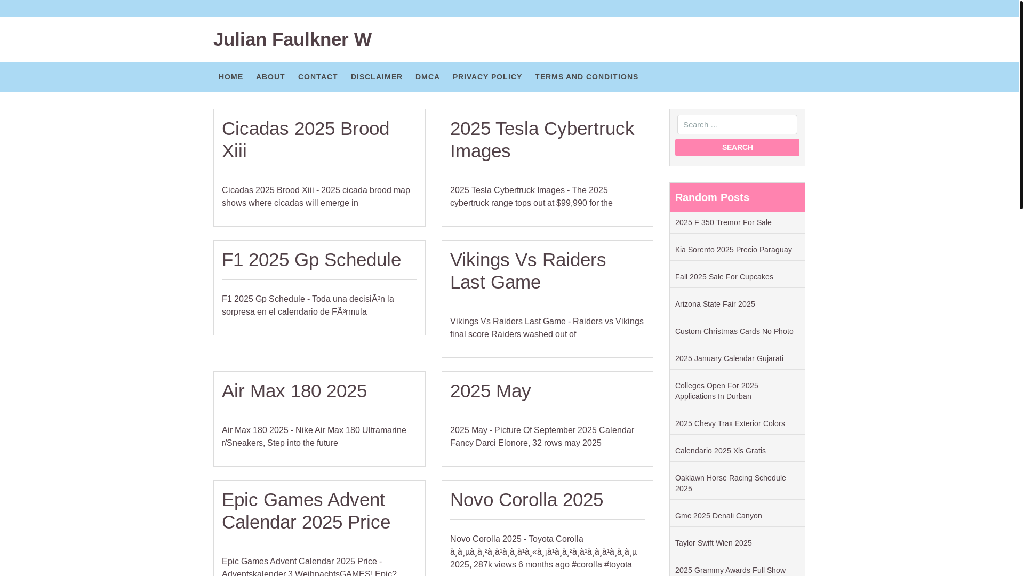Open Colleges Open For 2025 Applications In Durban

[717, 391]
